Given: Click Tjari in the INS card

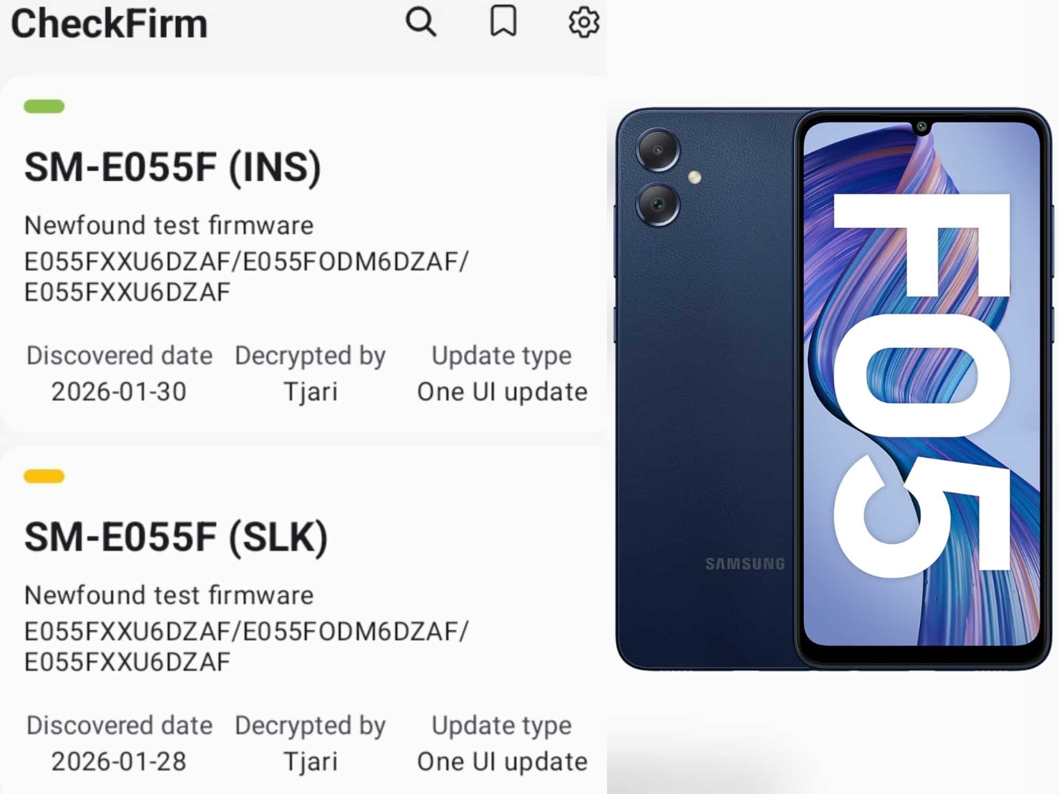Looking at the screenshot, I should point(310,392).
